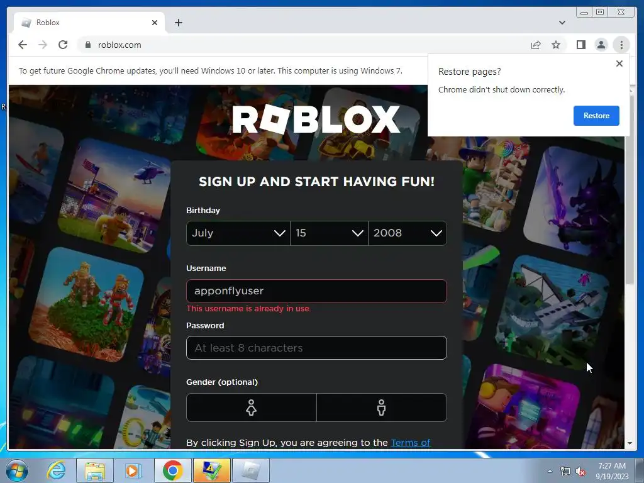Launch Internet Explorer from the taskbar

coord(56,470)
